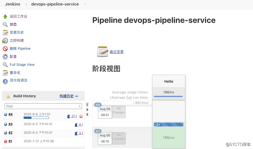The image size is (253, 149).
Task: Jump to top of build history list
Action: tap(87, 105)
